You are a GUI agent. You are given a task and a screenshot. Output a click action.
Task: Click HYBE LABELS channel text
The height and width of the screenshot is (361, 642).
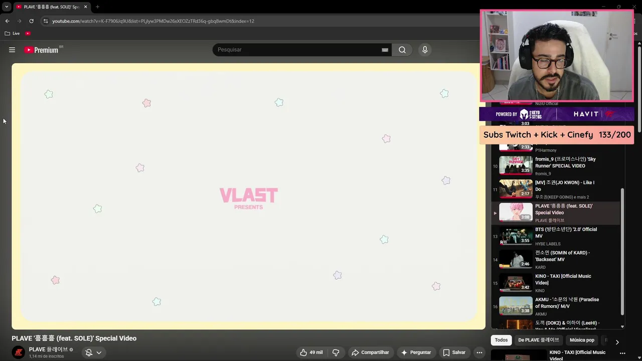(x=548, y=244)
